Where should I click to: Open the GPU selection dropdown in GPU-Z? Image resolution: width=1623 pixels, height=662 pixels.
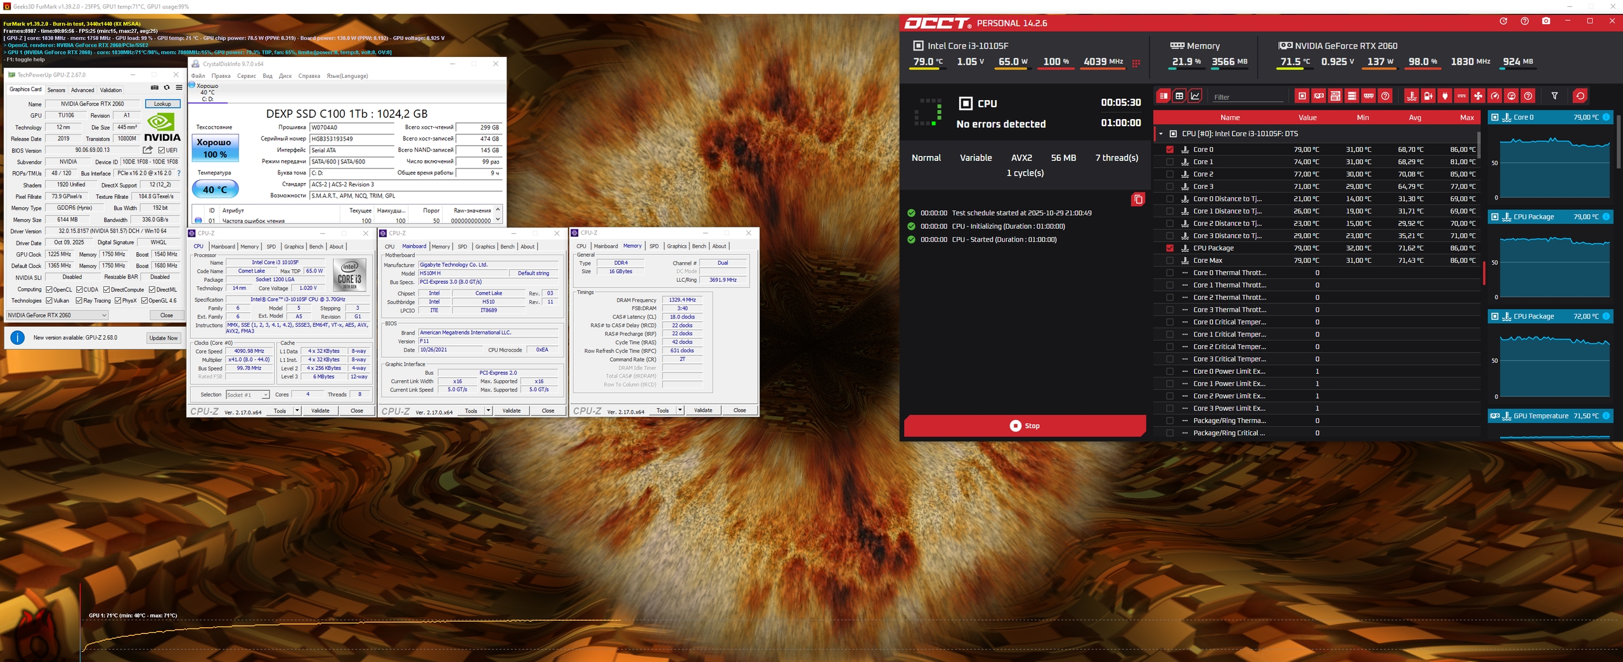click(57, 315)
